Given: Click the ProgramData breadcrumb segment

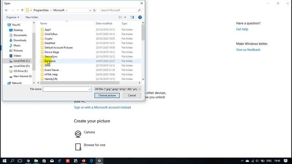Looking at the screenshot, I should coord(41,10).
